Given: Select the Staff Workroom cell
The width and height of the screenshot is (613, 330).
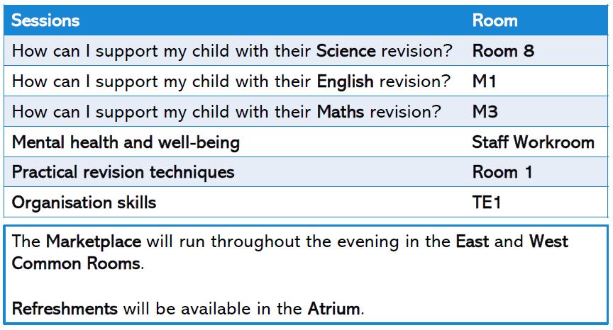Looking at the screenshot, I should click(x=533, y=142).
